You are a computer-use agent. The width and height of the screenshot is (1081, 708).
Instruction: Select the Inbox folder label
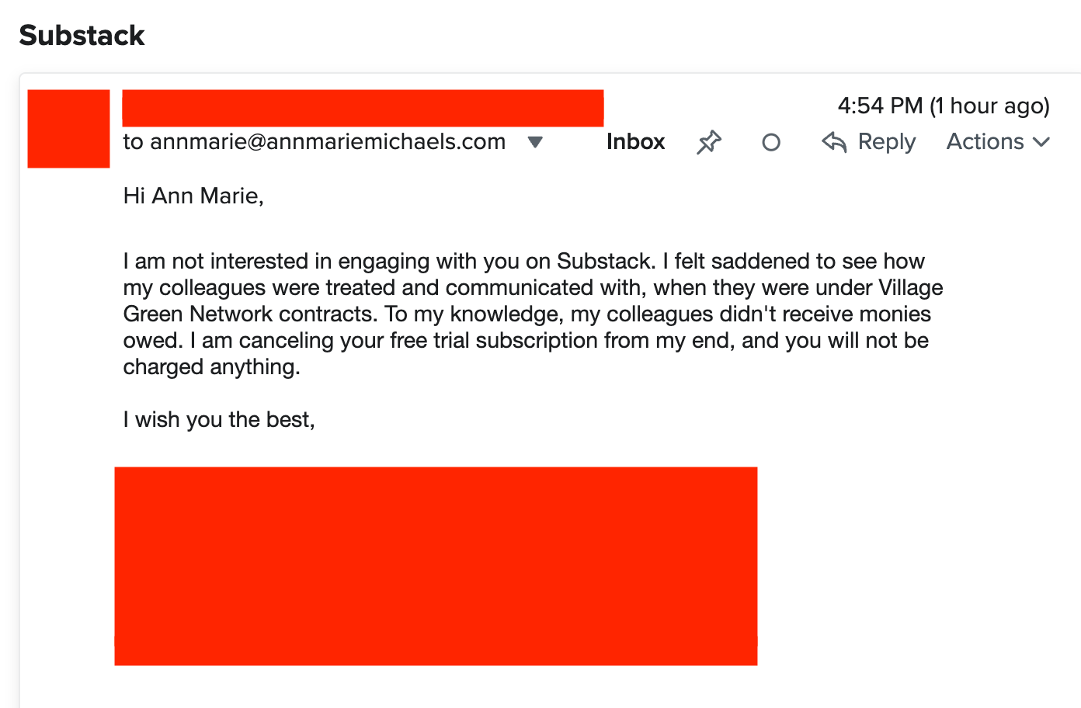[x=635, y=142]
